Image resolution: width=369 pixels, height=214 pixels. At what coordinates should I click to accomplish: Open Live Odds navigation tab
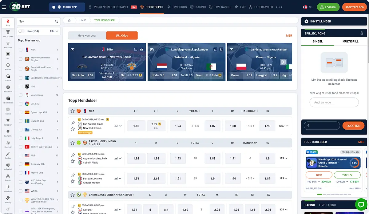click(177, 7)
